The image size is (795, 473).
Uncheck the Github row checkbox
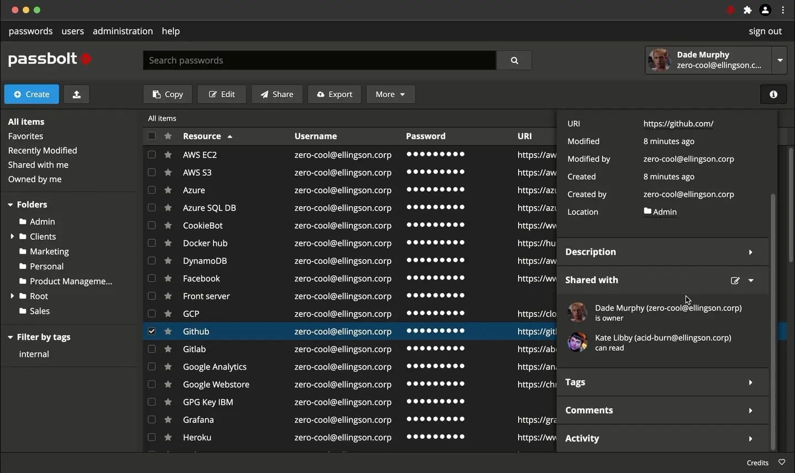coord(151,332)
